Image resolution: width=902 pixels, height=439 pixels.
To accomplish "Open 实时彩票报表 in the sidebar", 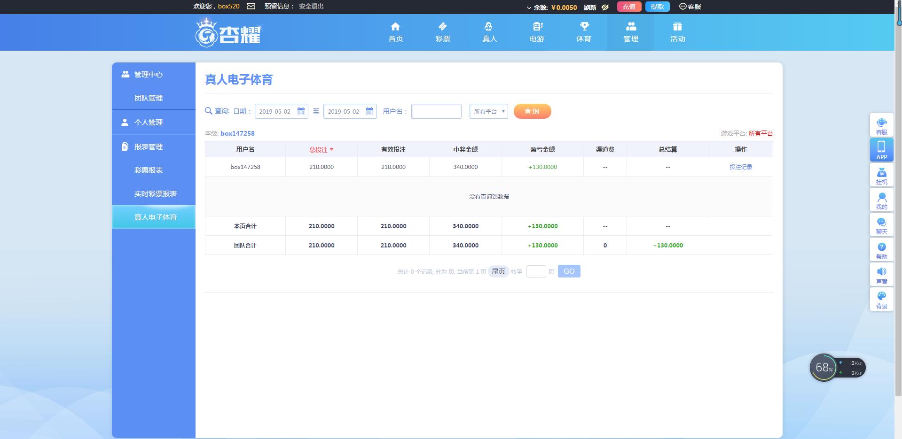I will (x=154, y=193).
